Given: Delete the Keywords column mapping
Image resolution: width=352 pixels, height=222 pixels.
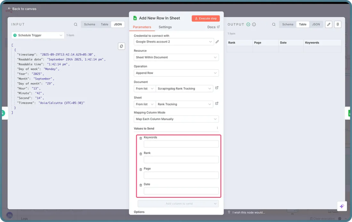Looking at the screenshot, I should [x=141, y=138].
